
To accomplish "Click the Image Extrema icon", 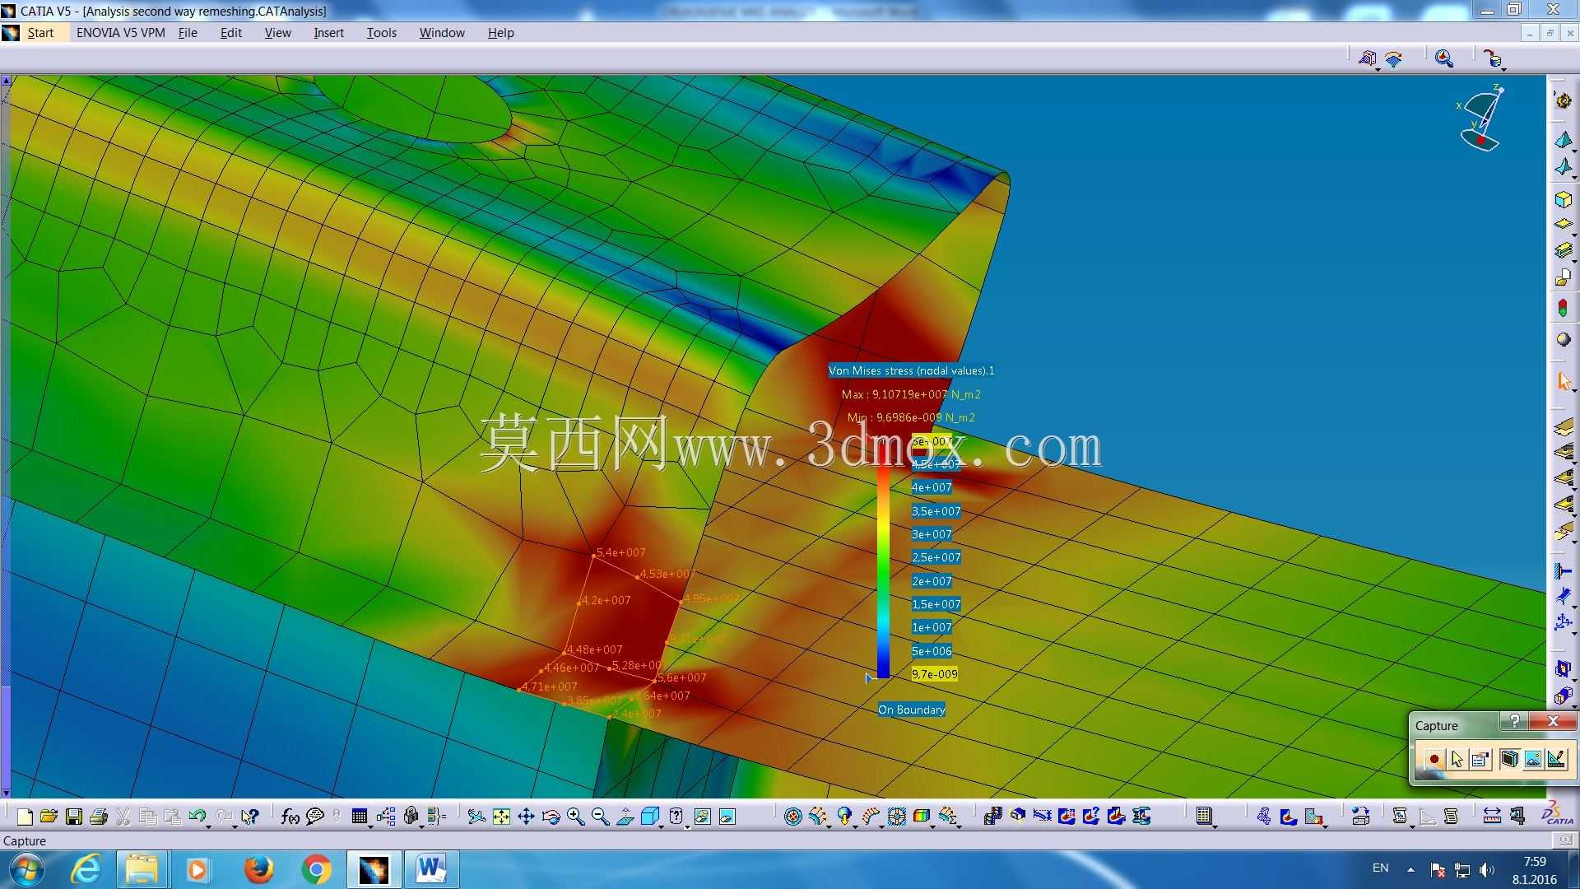I will click(x=1066, y=817).
